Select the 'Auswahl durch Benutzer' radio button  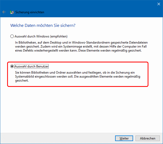pos(12,66)
